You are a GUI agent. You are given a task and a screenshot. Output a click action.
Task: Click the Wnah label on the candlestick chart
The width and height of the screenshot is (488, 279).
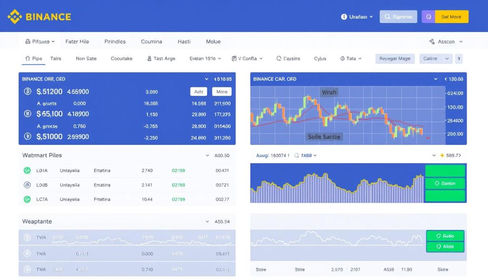click(x=329, y=92)
